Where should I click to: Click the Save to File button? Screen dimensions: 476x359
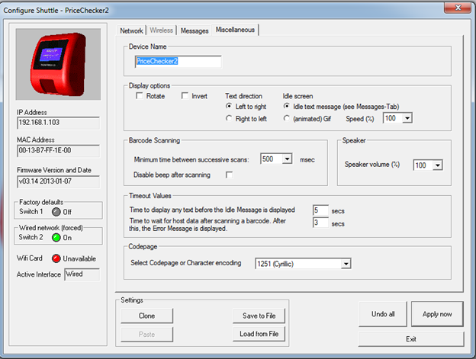click(x=259, y=316)
